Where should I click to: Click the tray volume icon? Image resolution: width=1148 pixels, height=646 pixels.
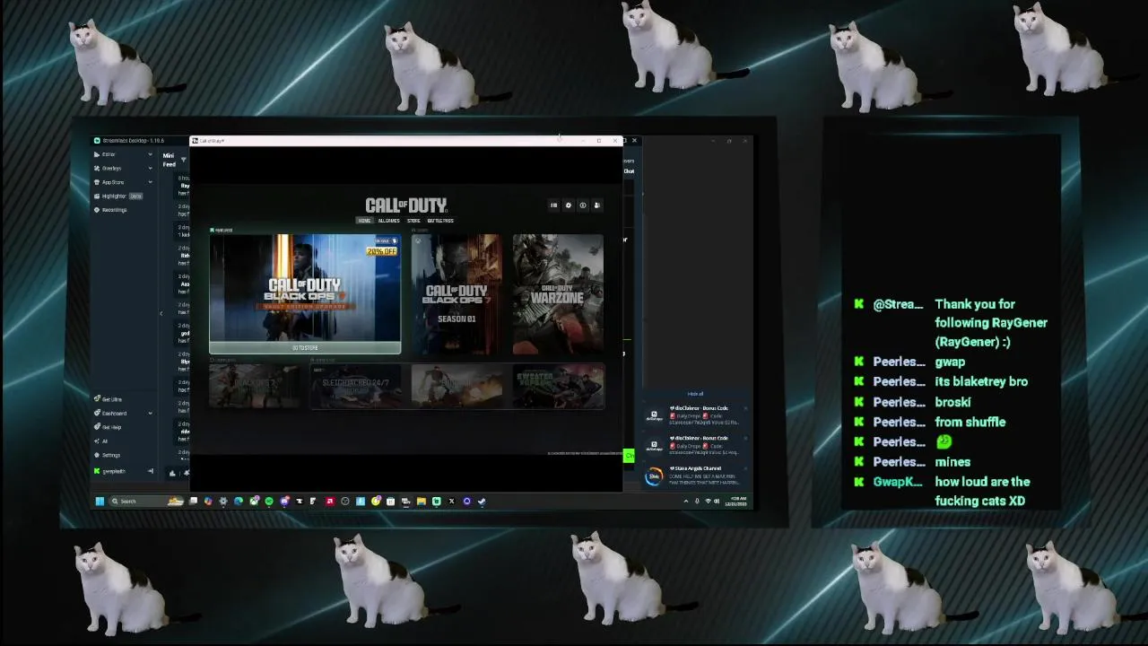click(x=718, y=502)
